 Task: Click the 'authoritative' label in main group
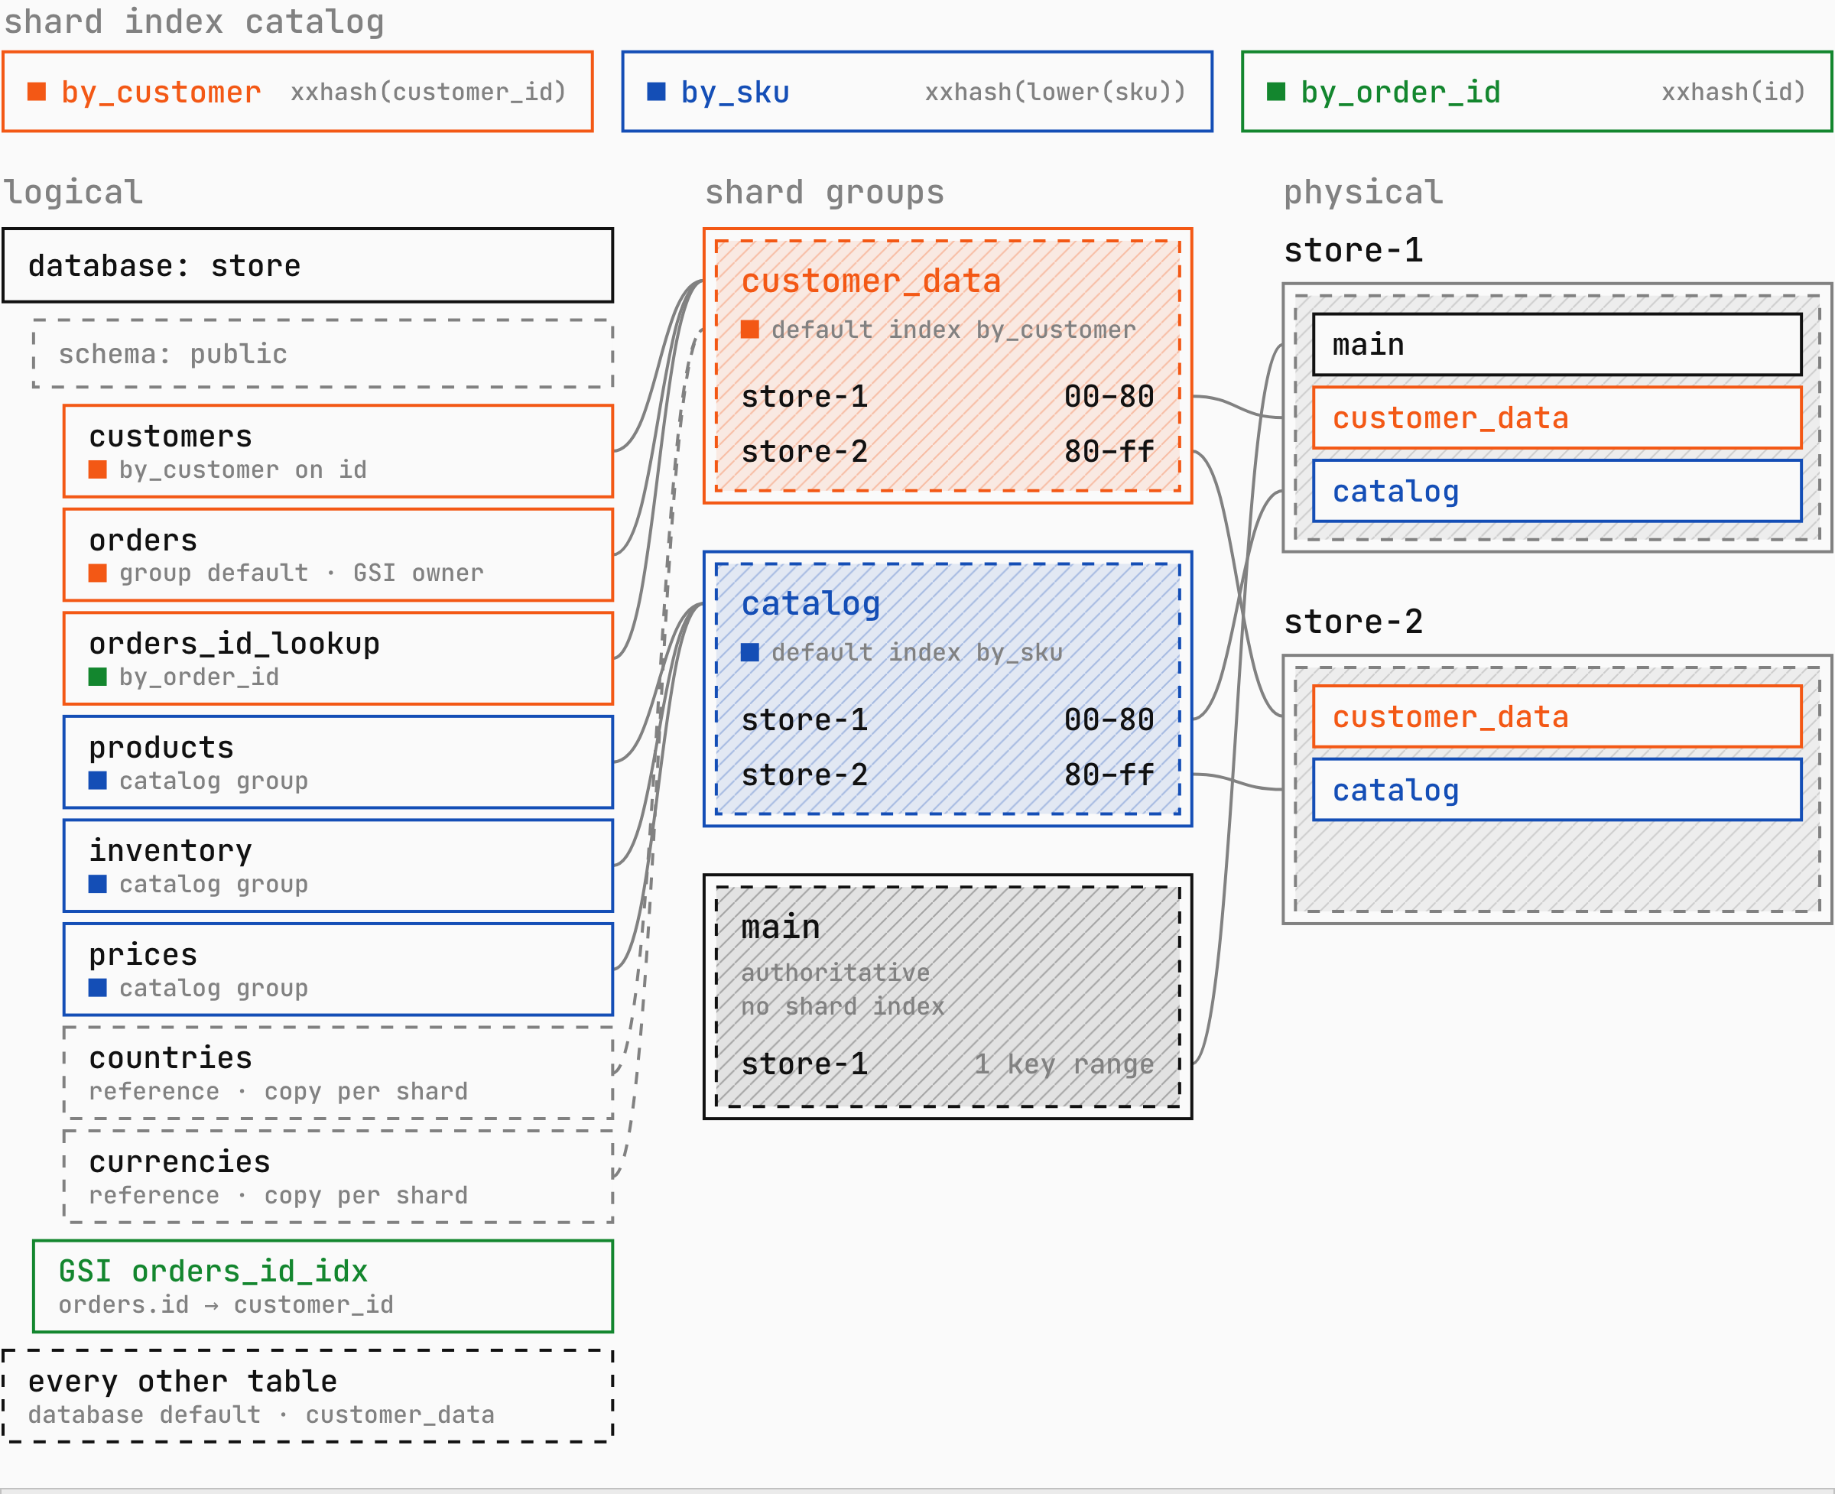835,973
